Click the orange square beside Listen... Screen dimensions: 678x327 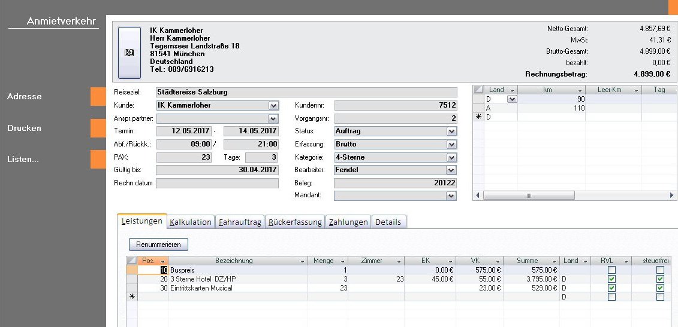tap(98, 160)
